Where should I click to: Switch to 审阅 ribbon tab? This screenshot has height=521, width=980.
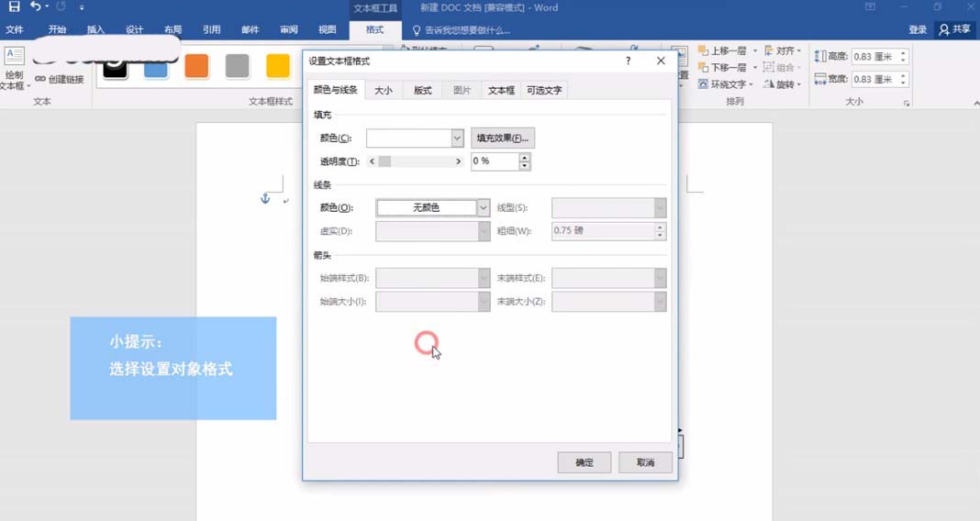tap(289, 29)
